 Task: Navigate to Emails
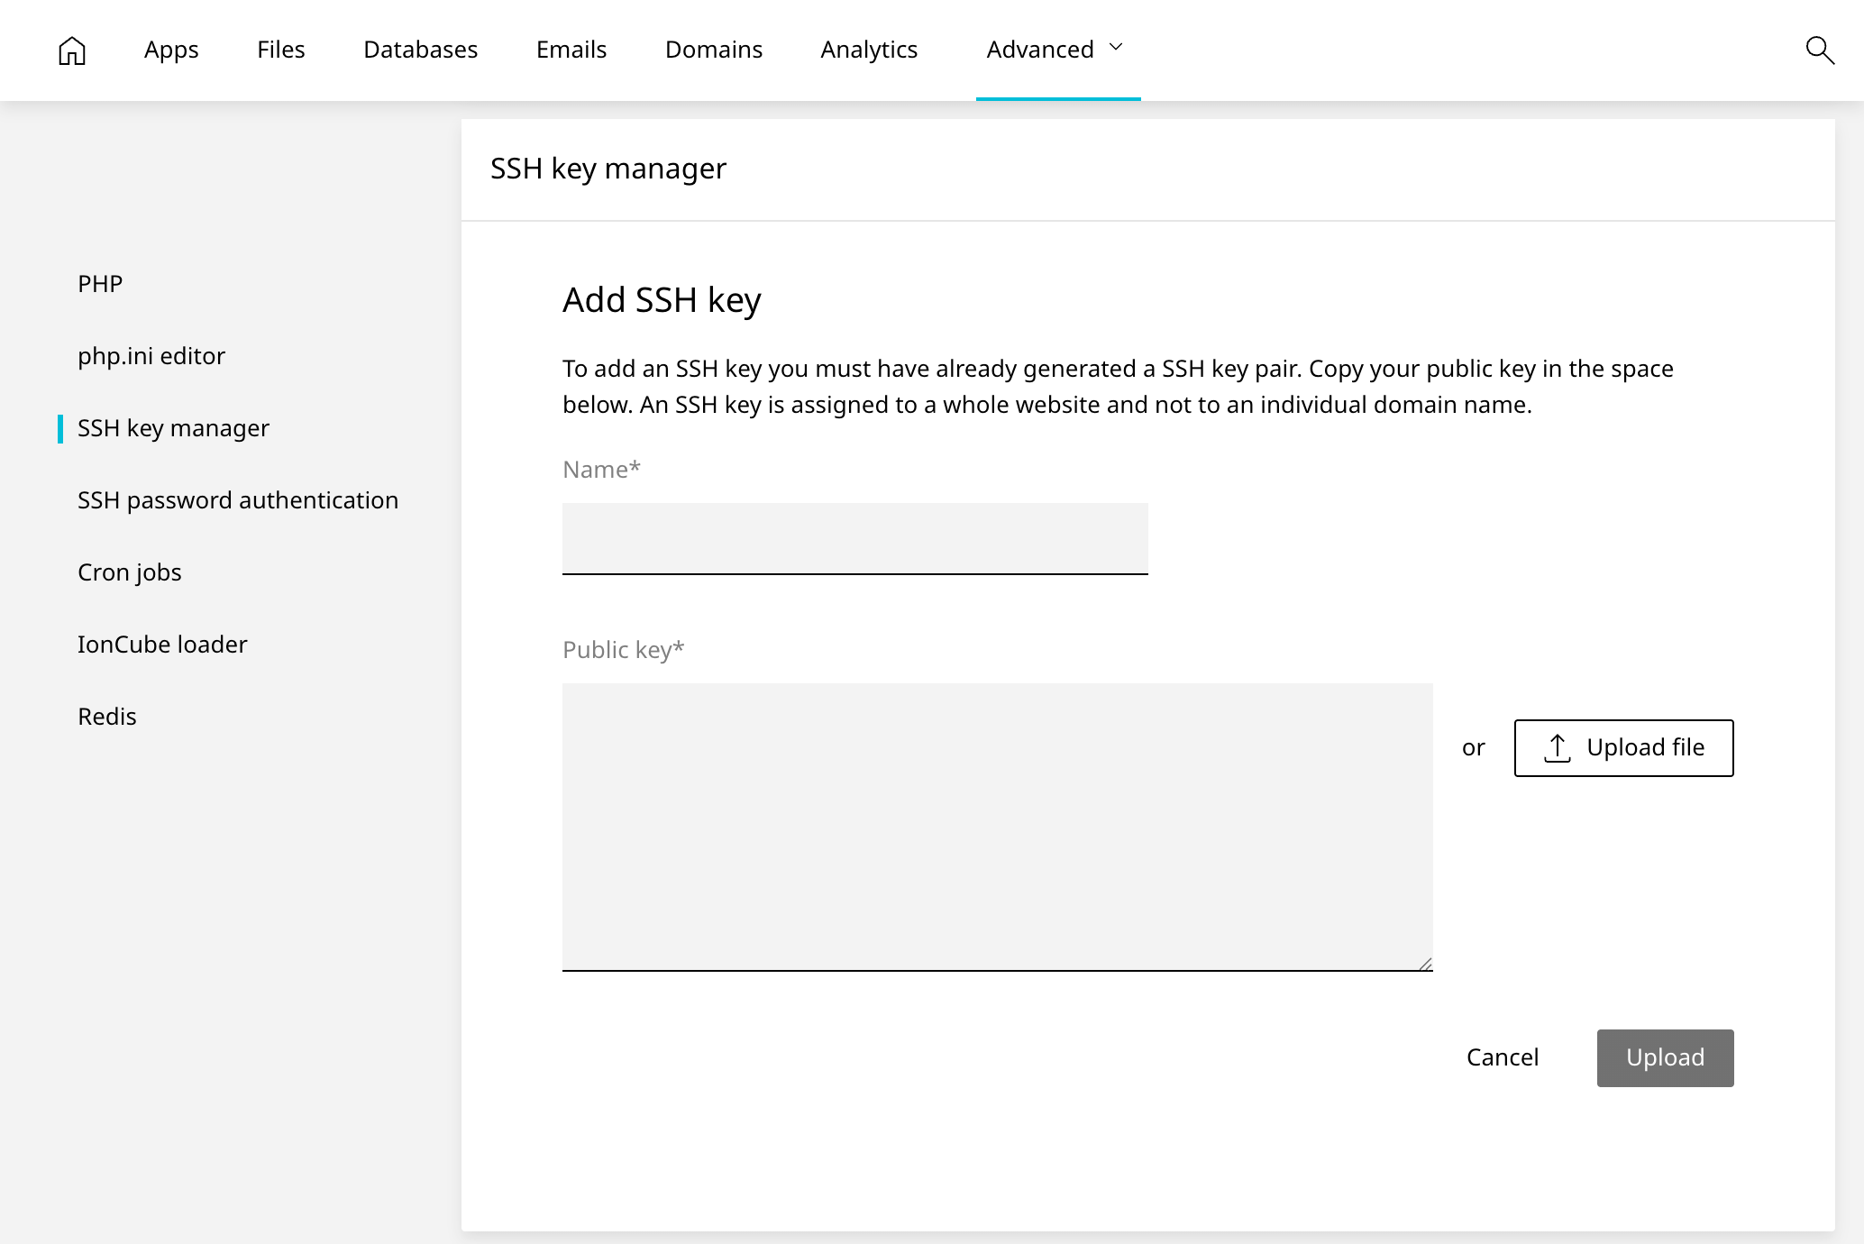point(571,50)
